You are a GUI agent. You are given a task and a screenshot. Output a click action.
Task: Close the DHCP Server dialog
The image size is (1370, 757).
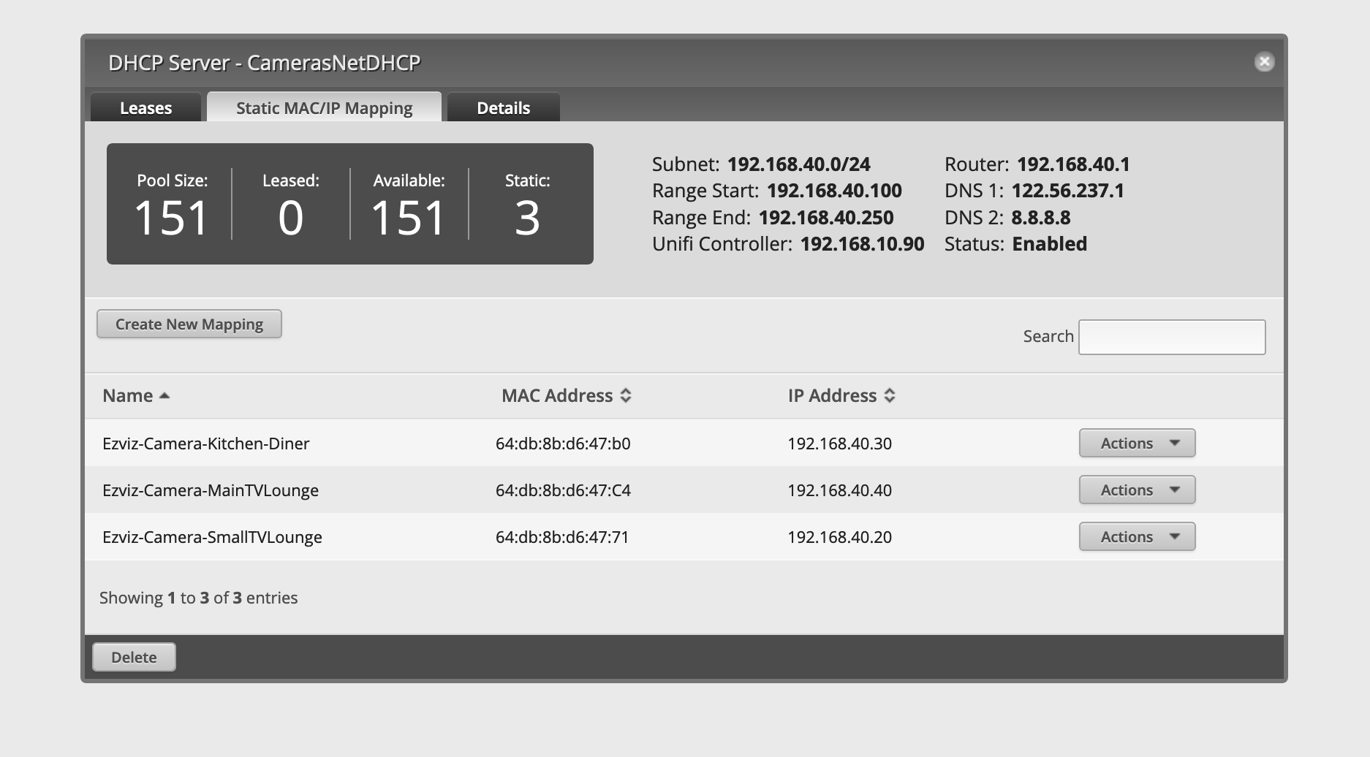point(1264,62)
